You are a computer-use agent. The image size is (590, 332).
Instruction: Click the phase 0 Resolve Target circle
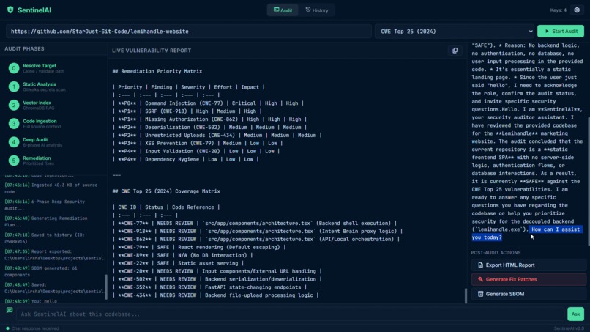click(x=14, y=68)
